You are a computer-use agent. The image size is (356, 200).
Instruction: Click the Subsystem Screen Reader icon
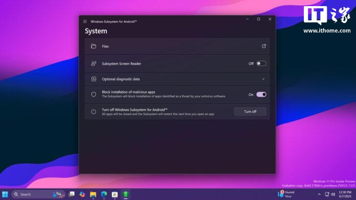point(94,63)
